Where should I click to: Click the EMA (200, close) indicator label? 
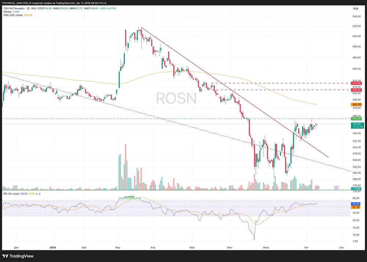tap(13, 15)
